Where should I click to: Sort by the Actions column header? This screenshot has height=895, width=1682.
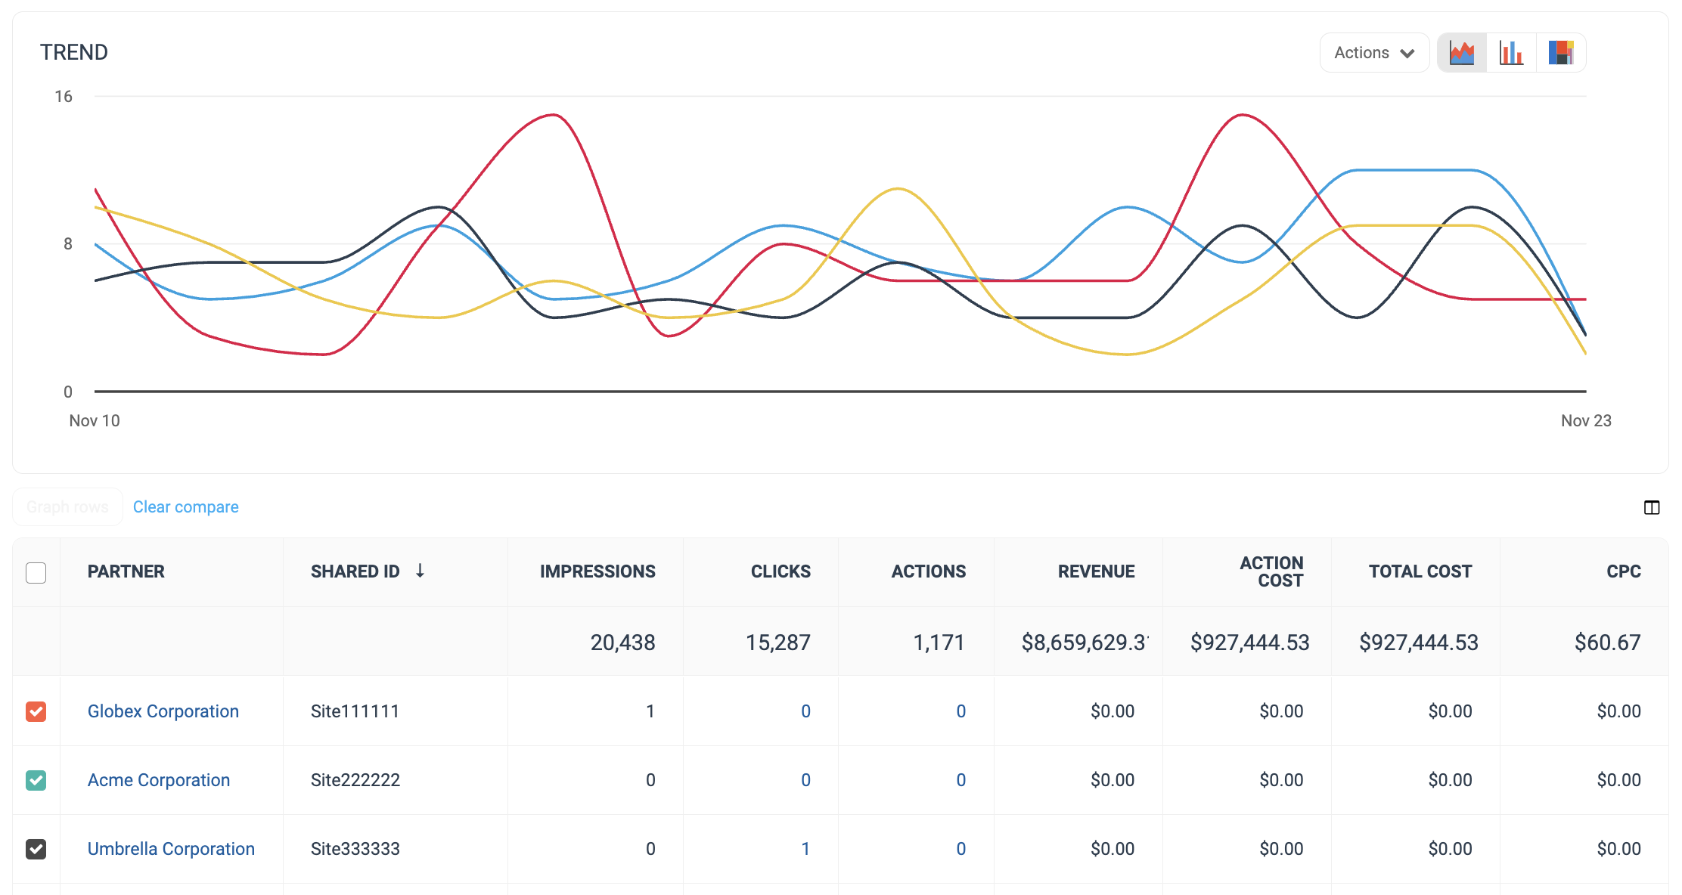(929, 571)
